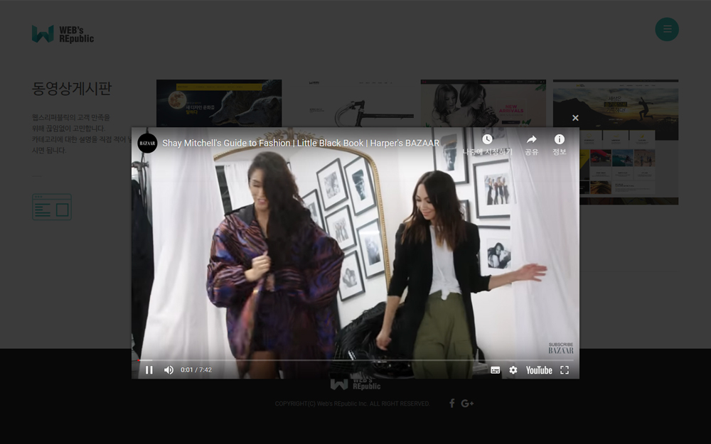Screen dimensions: 711x444
Task: Click the 0:01 / 7:42 time display
Action: click(196, 369)
